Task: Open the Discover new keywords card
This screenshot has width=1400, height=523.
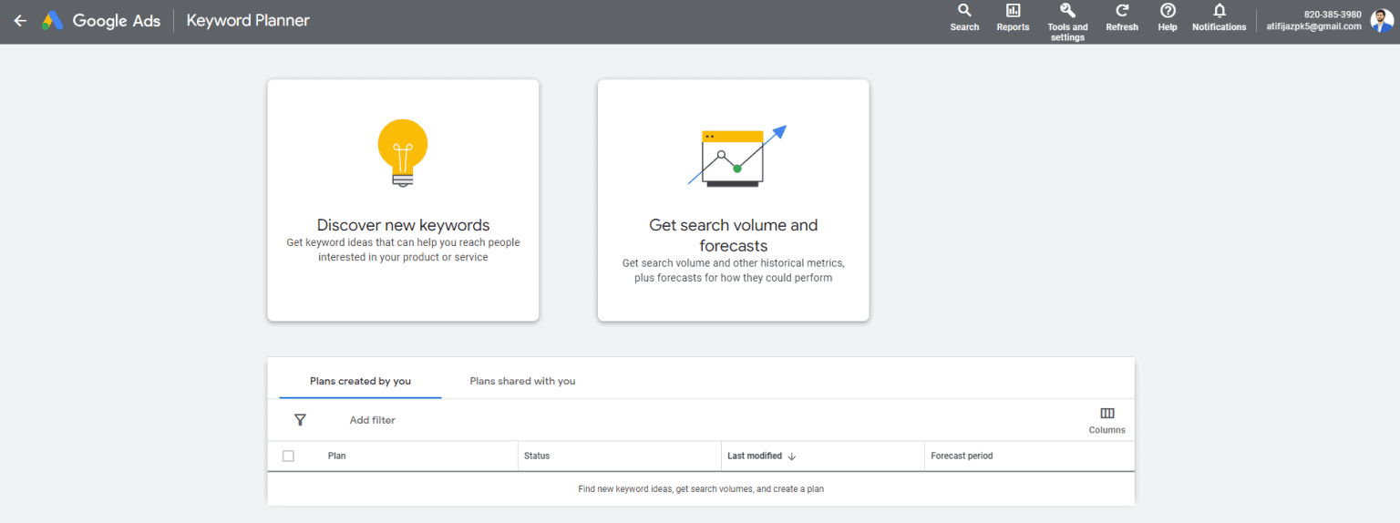Action: [x=403, y=200]
